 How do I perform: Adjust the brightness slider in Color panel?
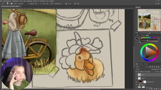pos(149,41)
